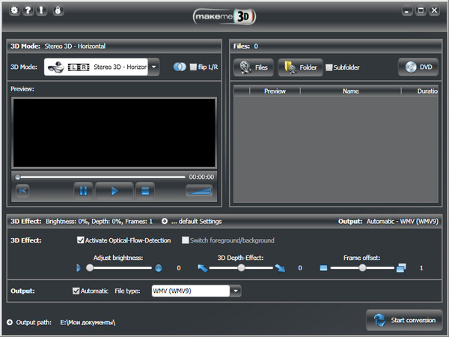
Task: Click the brighter brightness circle icon
Action: (x=159, y=268)
